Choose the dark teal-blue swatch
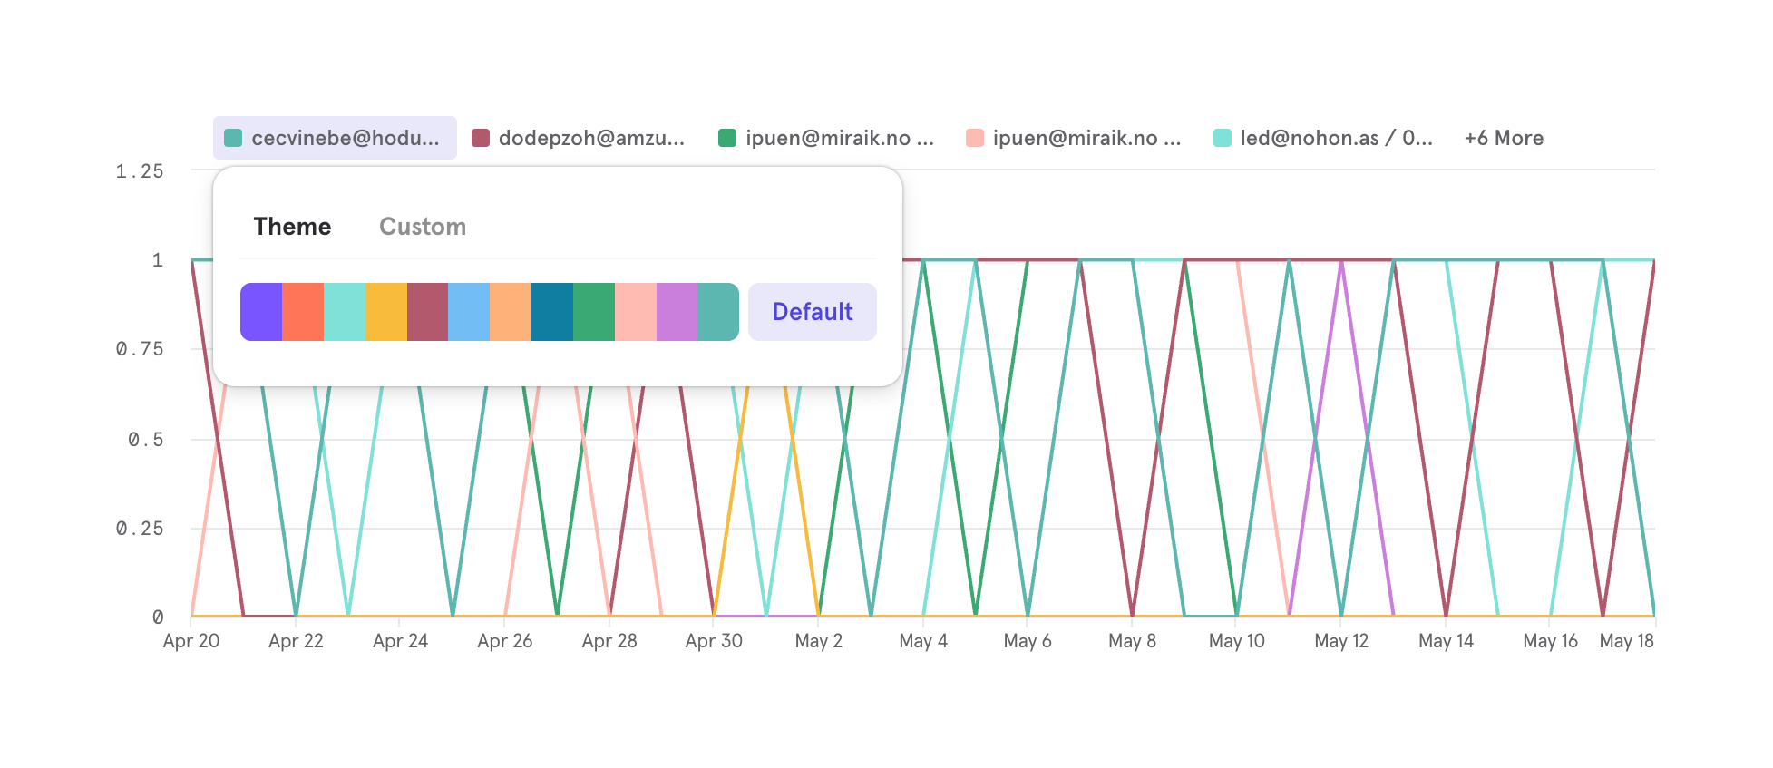This screenshot has height=768, width=1773. [552, 312]
